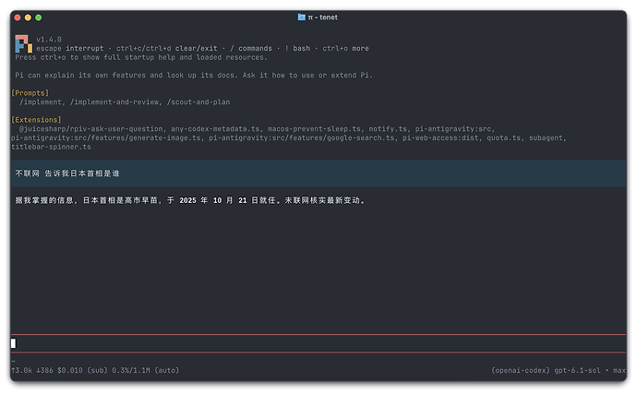Click the version text "v1.4.8"
The width and height of the screenshot is (637, 394).
coord(49,40)
